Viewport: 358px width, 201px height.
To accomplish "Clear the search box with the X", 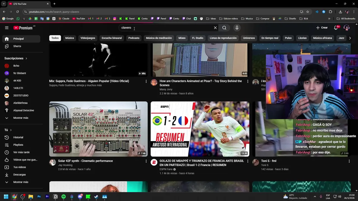I will pyautogui.click(x=215, y=28).
